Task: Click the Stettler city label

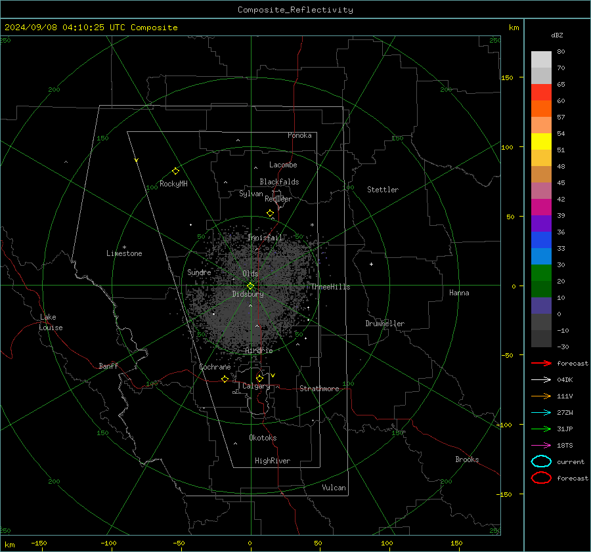Action: pyautogui.click(x=383, y=190)
